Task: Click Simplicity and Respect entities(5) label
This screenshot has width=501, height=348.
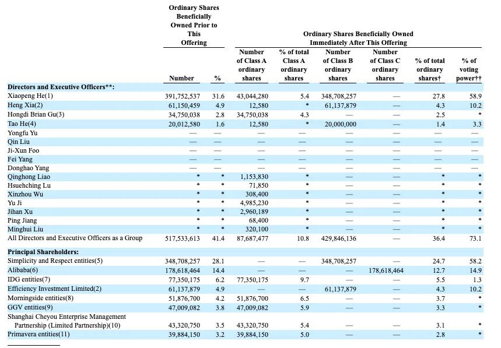Action: [x=55, y=261]
